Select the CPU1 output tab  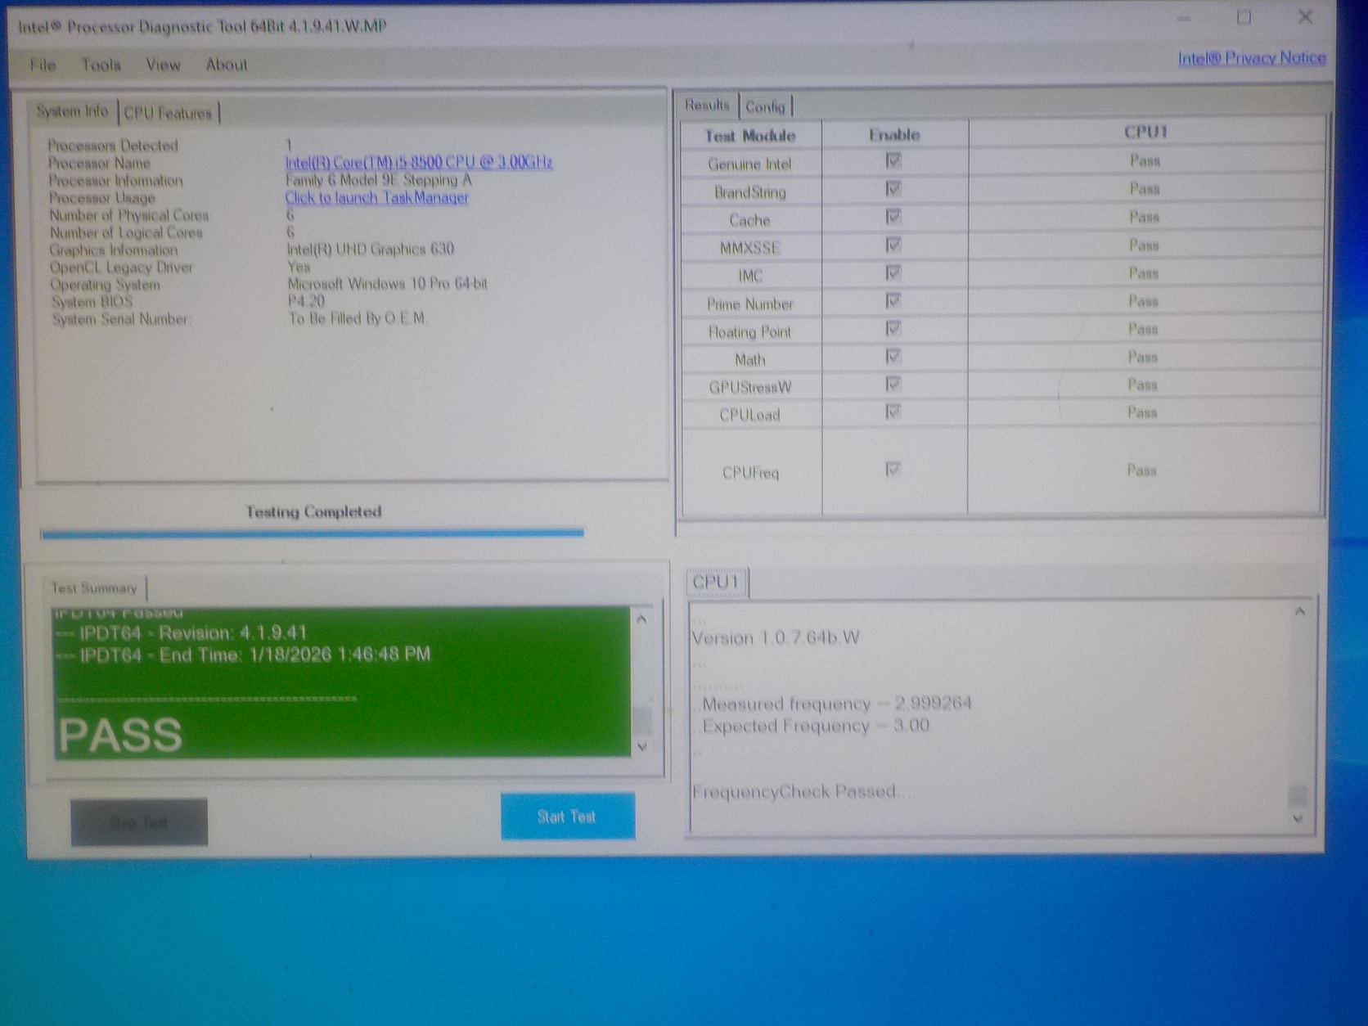pos(716,583)
